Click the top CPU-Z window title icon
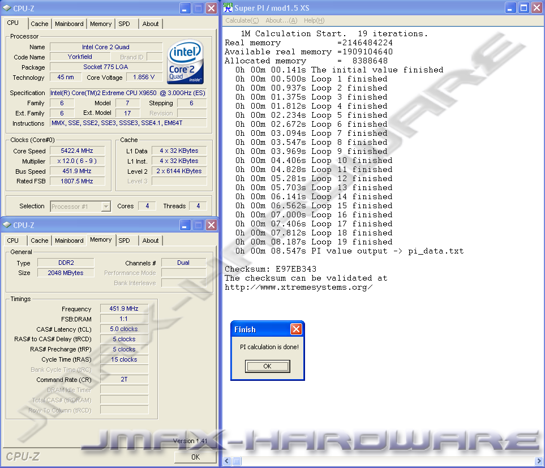Image resolution: width=545 pixels, height=468 pixels. (7, 8)
